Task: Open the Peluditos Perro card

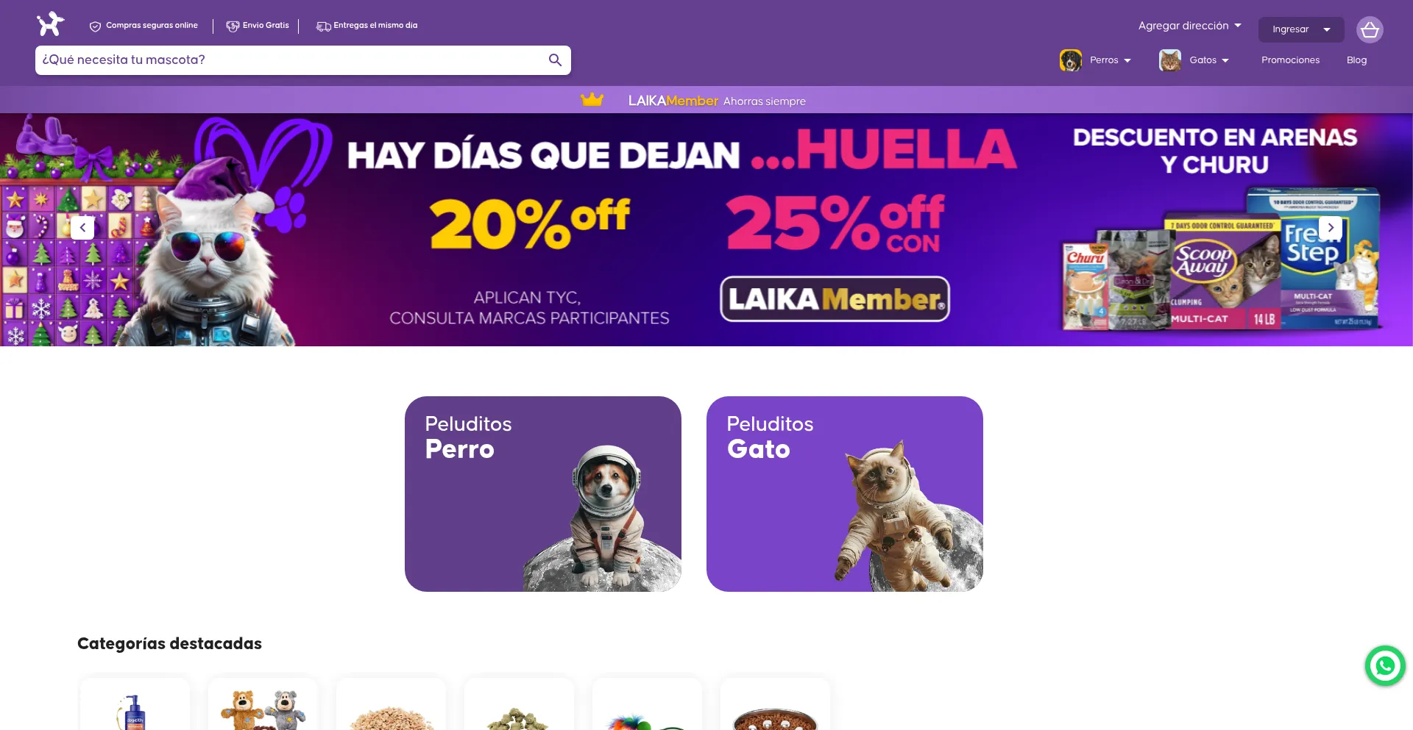Action: pyautogui.click(x=543, y=494)
